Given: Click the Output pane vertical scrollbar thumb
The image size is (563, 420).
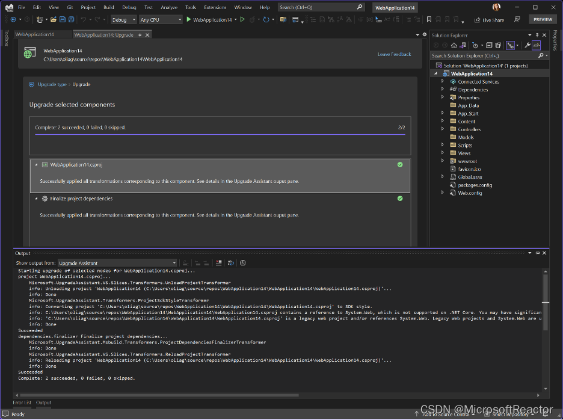Looking at the screenshot, I should pyautogui.click(x=546, y=303).
